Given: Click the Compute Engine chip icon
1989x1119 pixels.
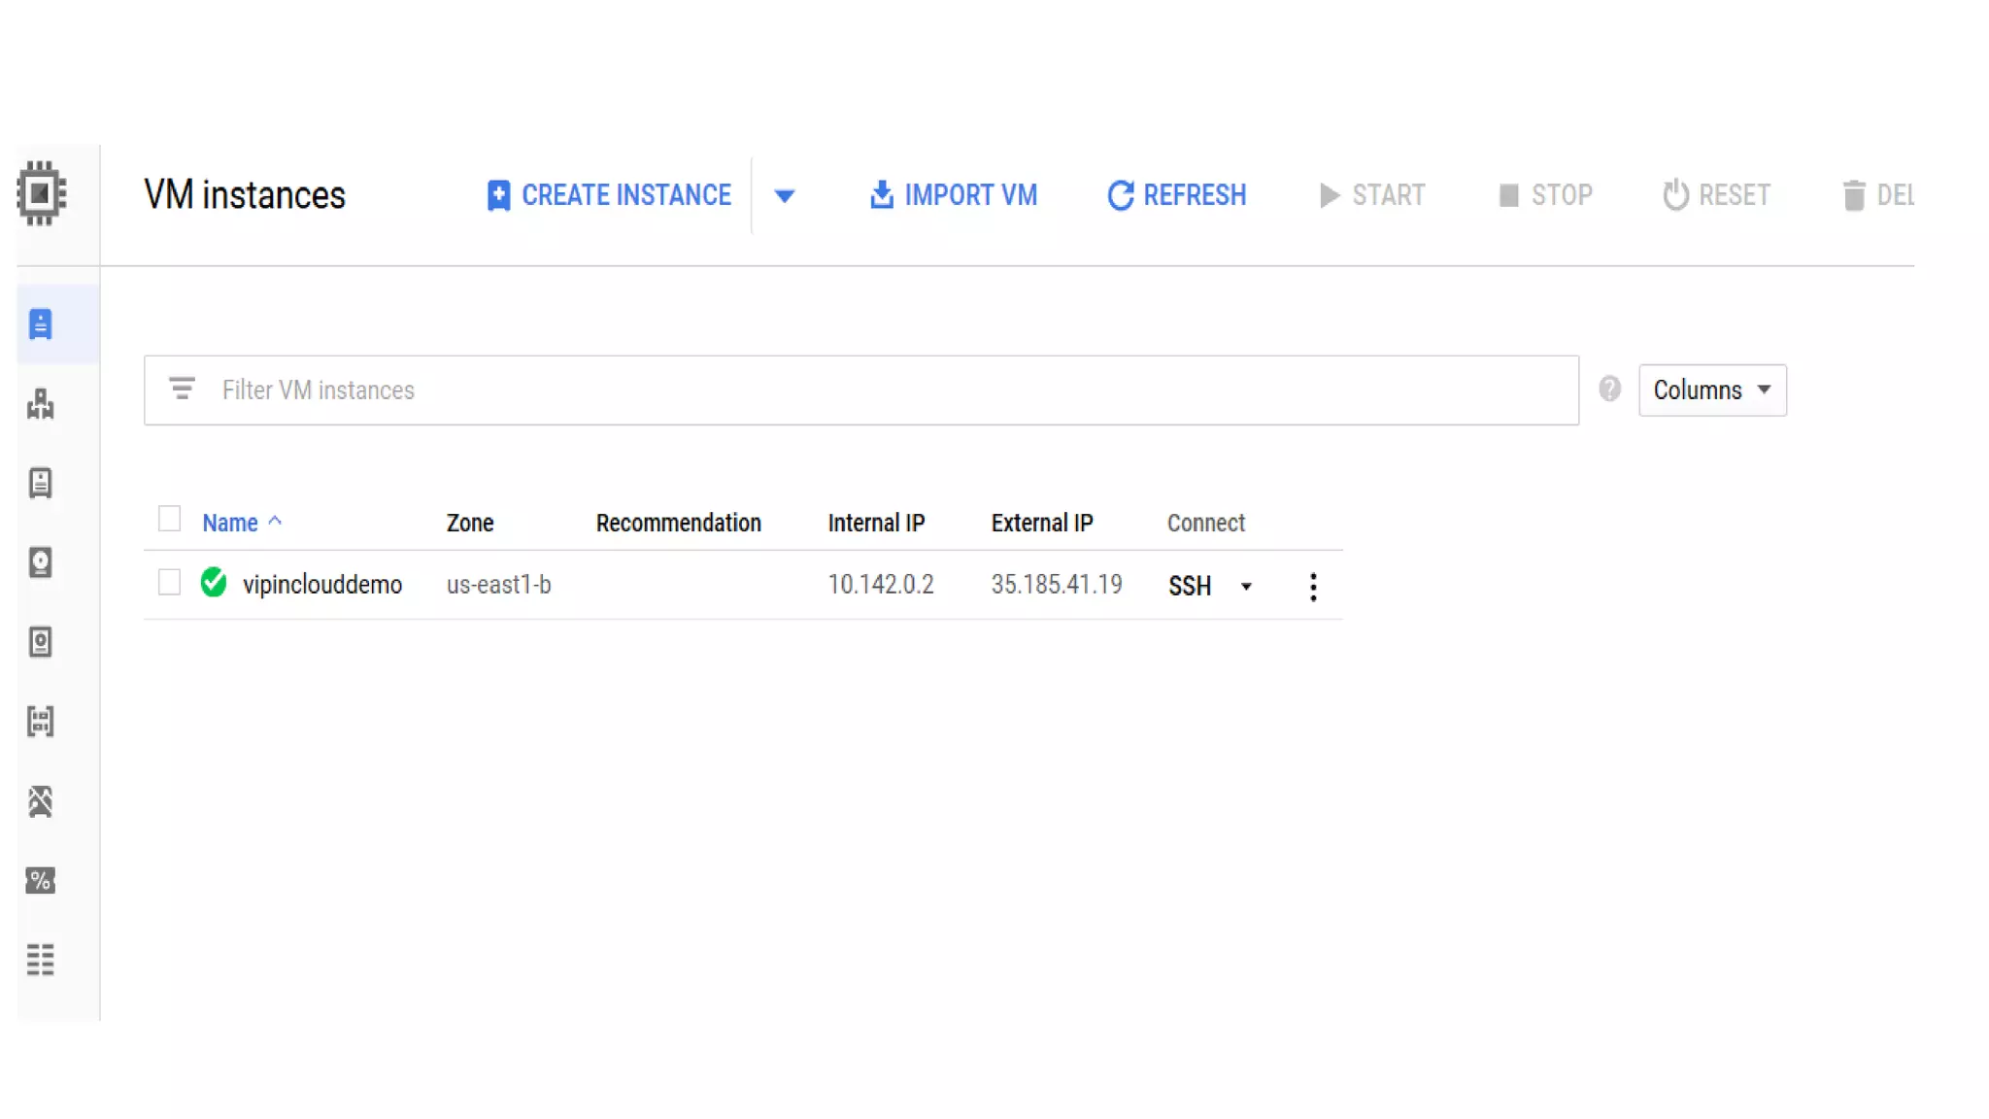Looking at the screenshot, I should click(41, 193).
